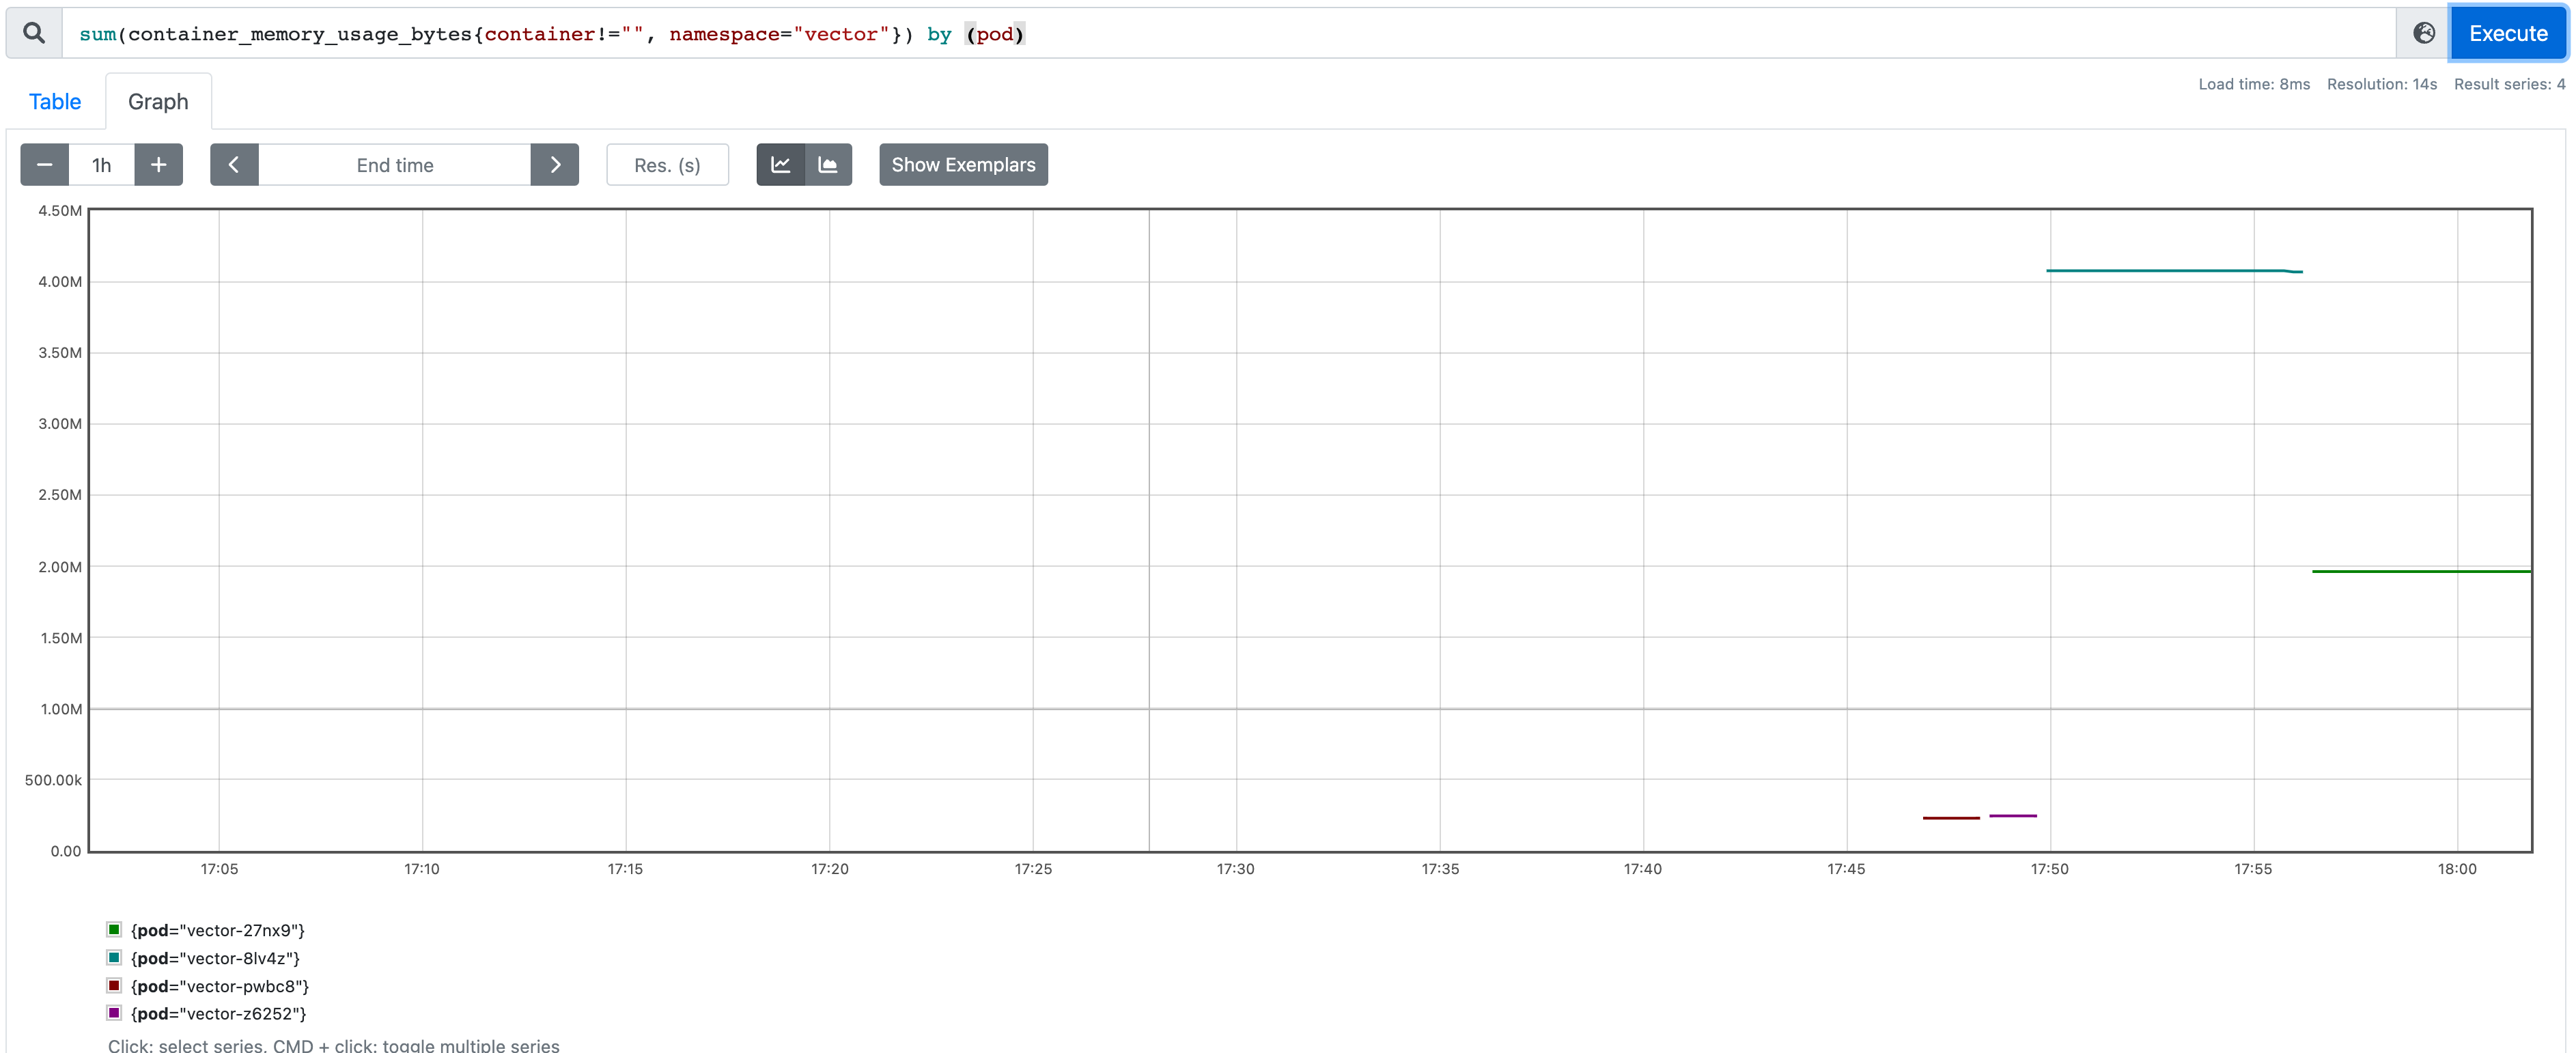Viewport: 2576px width, 1053px height.
Task: Open the metrics explorer globe icon
Action: coord(2424,33)
